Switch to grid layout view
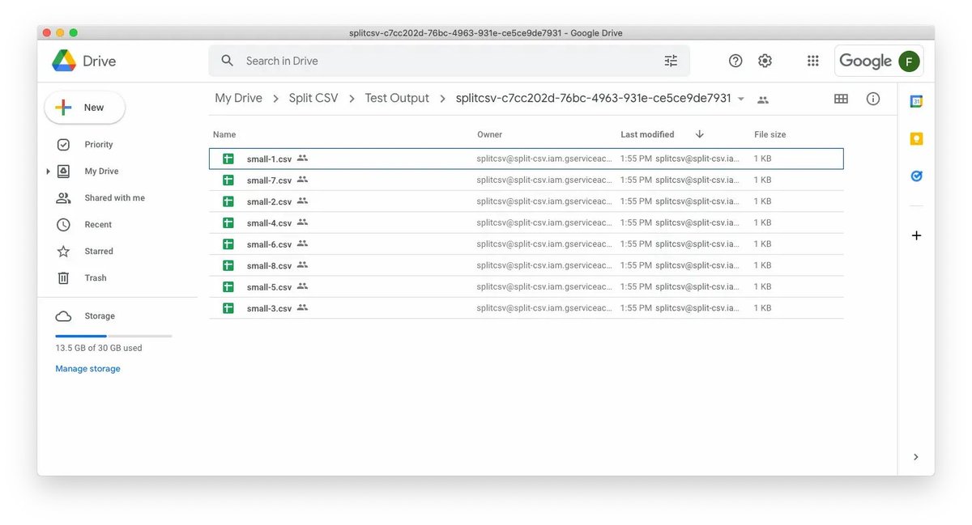The height and width of the screenshot is (525, 972). point(841,99)
